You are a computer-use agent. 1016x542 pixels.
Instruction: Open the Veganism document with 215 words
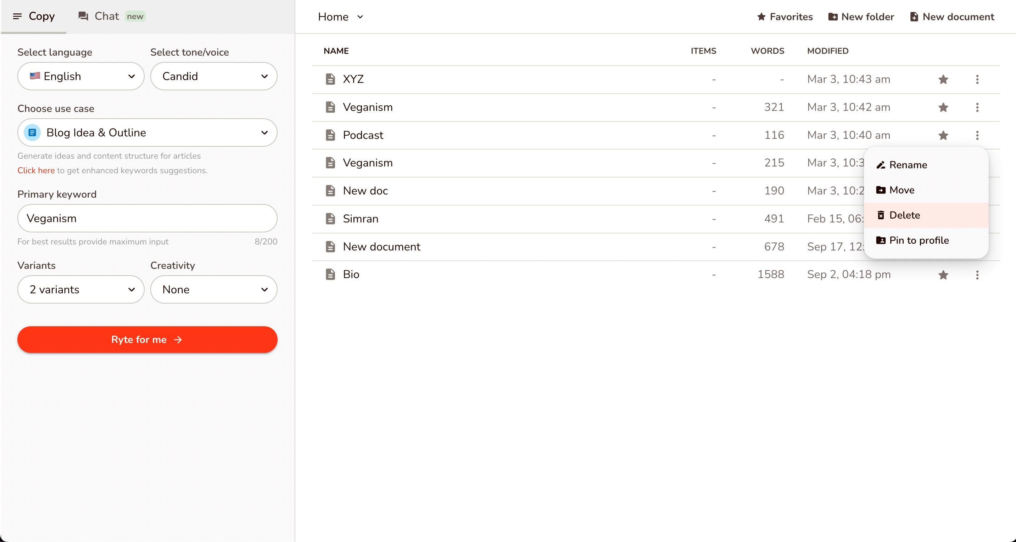(x=368, y=163)
